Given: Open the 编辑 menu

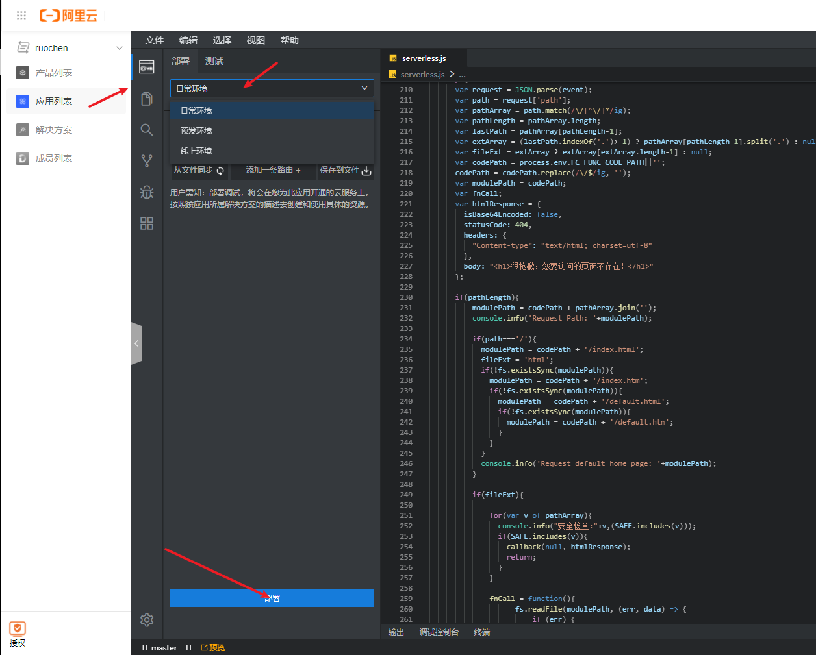Looking at the screenshot, I should point(188,40).
